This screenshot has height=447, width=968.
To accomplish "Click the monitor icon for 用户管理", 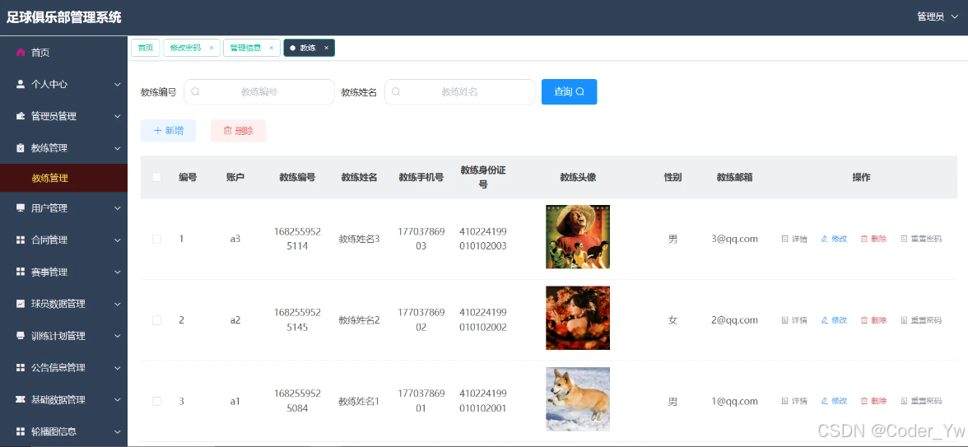I will click(x=21, y=208).
